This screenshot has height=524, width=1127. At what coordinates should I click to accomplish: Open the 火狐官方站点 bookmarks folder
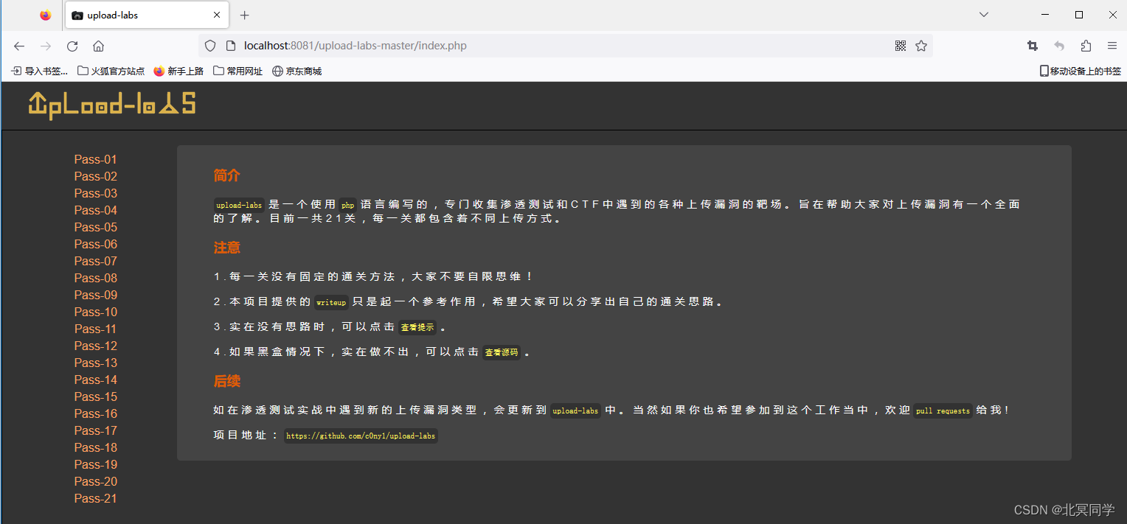pos(111,71)
